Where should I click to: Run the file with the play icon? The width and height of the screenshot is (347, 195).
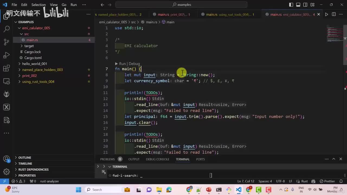pos(326,14)
